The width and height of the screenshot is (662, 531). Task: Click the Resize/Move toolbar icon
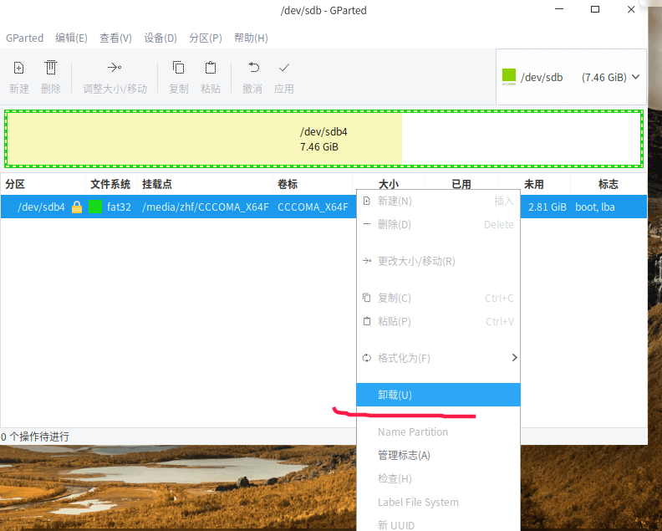pyautogui.click(x=115, y=69)
